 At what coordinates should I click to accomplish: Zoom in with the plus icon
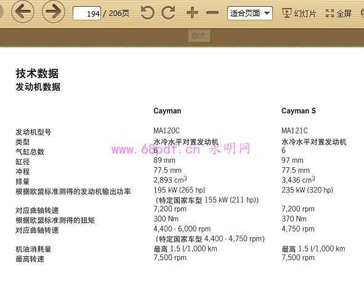(x=192, y=13)
